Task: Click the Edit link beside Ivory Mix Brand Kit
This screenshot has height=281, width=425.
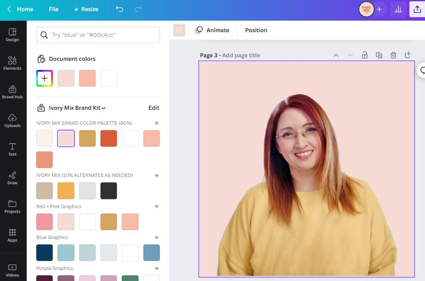Action: [154, 108]
